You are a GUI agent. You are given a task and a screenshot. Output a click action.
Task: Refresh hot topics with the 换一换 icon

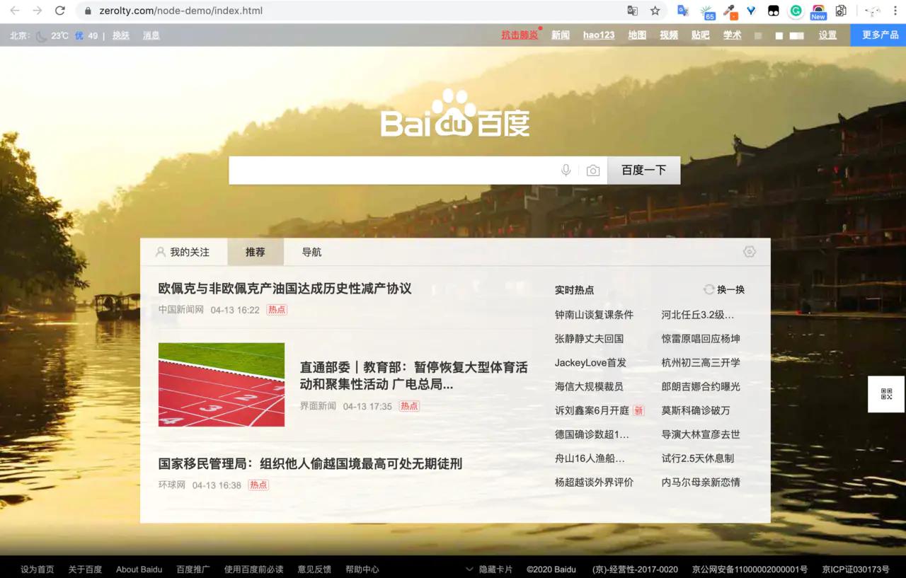pyautogui.click(x=709, y=289)
